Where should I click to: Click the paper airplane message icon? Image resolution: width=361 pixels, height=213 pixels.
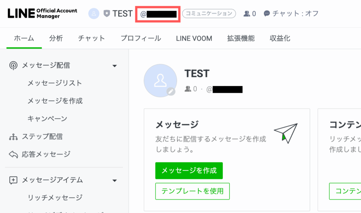[286, 133]
